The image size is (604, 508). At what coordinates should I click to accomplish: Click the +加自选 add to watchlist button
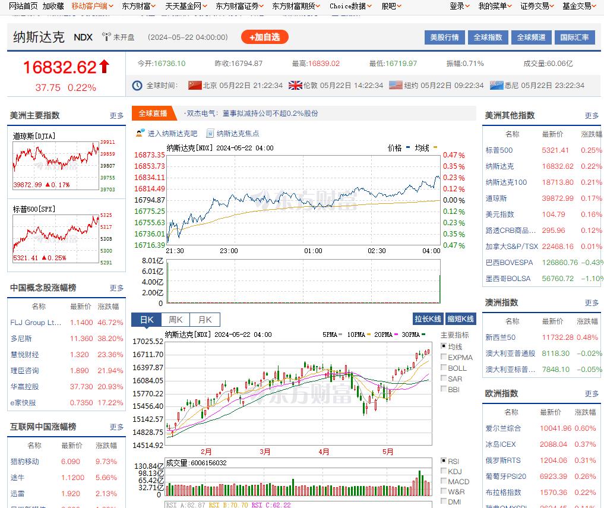(x=265, y=37)
